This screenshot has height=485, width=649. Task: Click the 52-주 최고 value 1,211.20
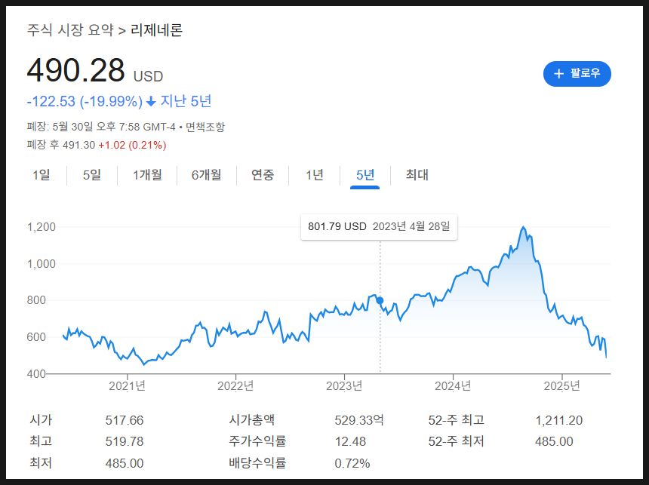(x=558, y=420)
